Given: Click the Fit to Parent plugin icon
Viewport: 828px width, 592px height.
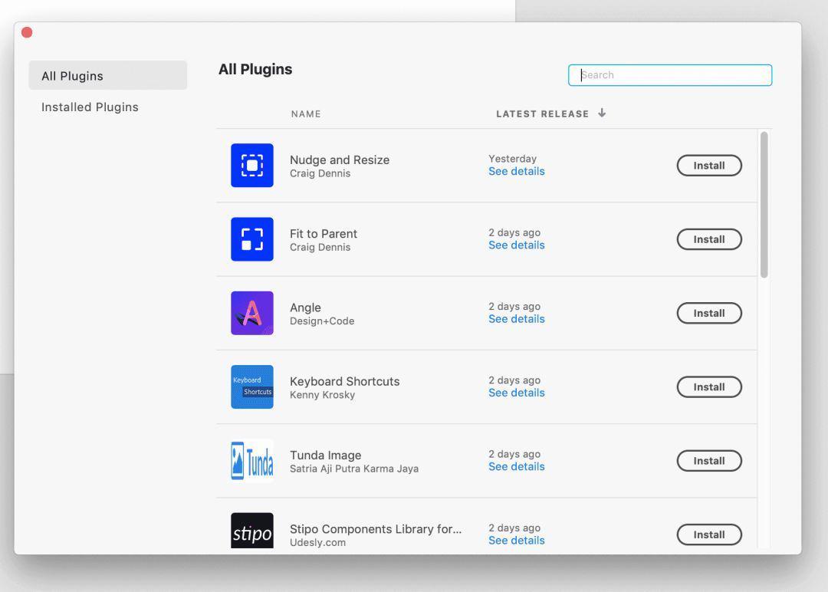Looking at the screenshot, I should [x=252, y=239].
